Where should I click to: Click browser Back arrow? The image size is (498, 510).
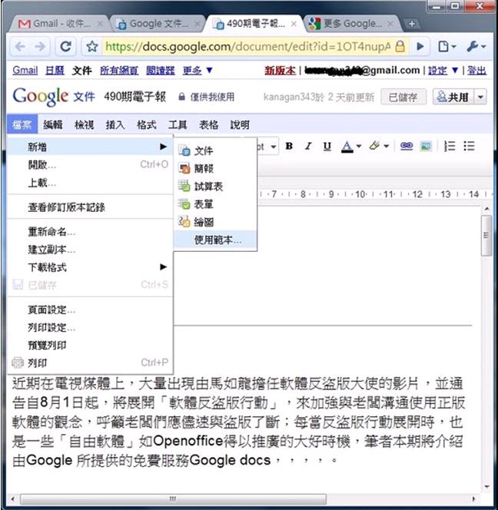click(x=20, y=47)
